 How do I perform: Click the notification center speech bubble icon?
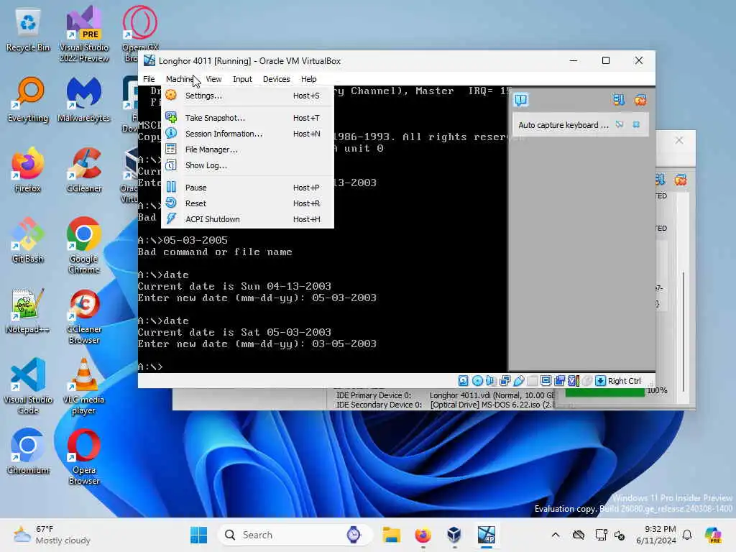click(521, 100)
